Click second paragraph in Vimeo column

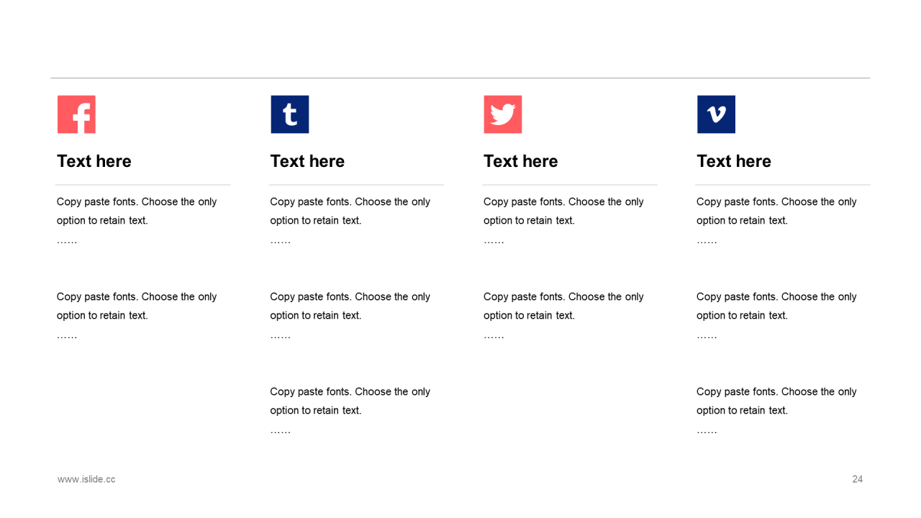777,315
